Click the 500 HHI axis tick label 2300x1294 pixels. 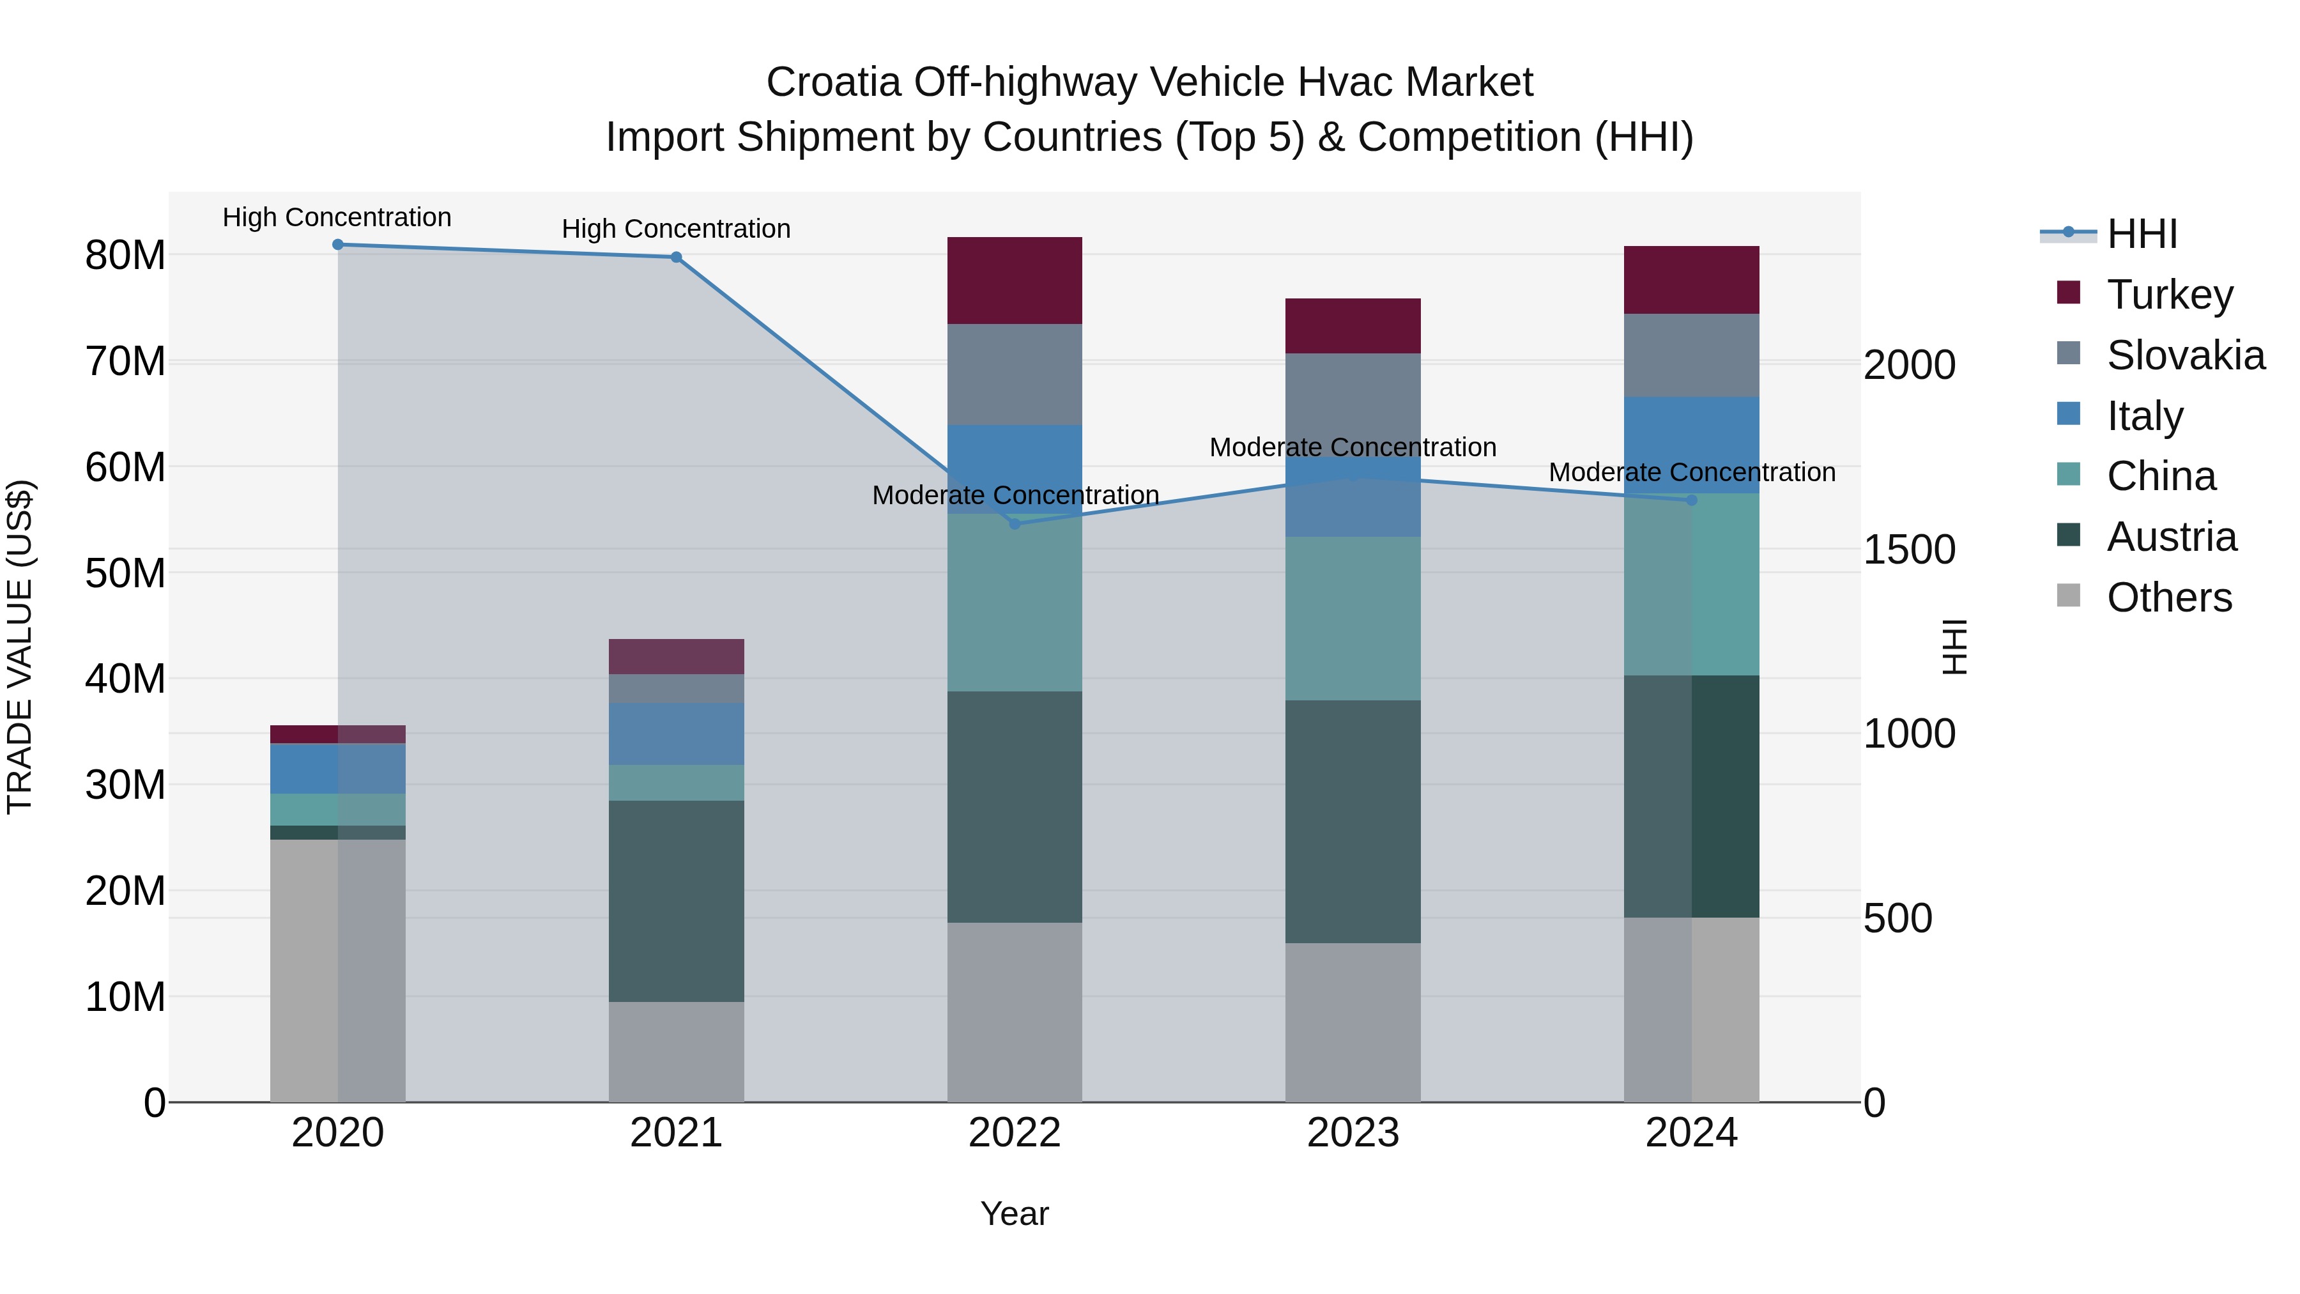click(1898, 918)
